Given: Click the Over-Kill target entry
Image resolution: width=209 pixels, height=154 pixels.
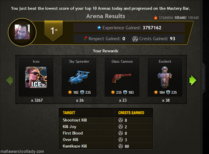Looking at the screenshot, I should [x=71, y=140].
